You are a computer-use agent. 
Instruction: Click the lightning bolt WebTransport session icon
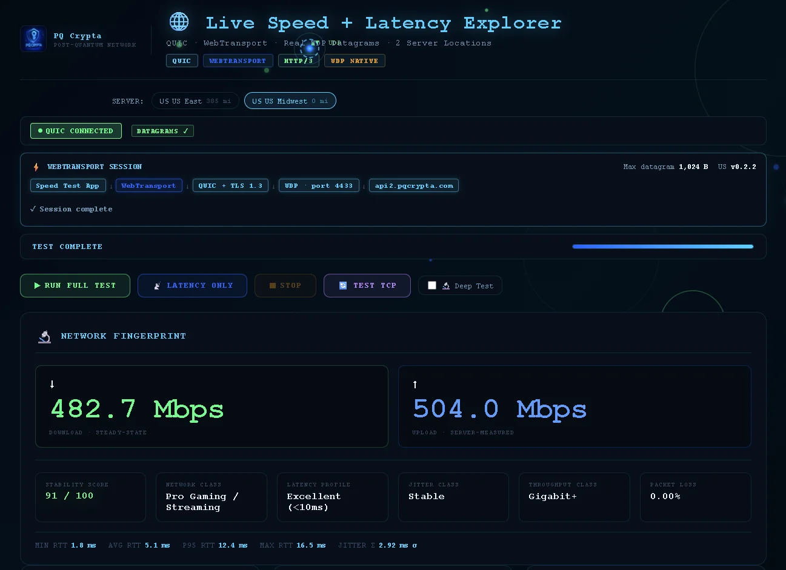pyautogui.click(x=36, y=167)
